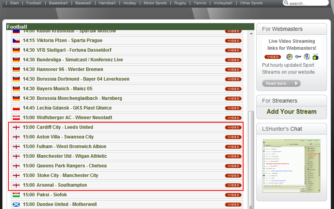Open the Volleyball menu item
The width and height of the screenshot is (334, 209).
coord(223,3)
